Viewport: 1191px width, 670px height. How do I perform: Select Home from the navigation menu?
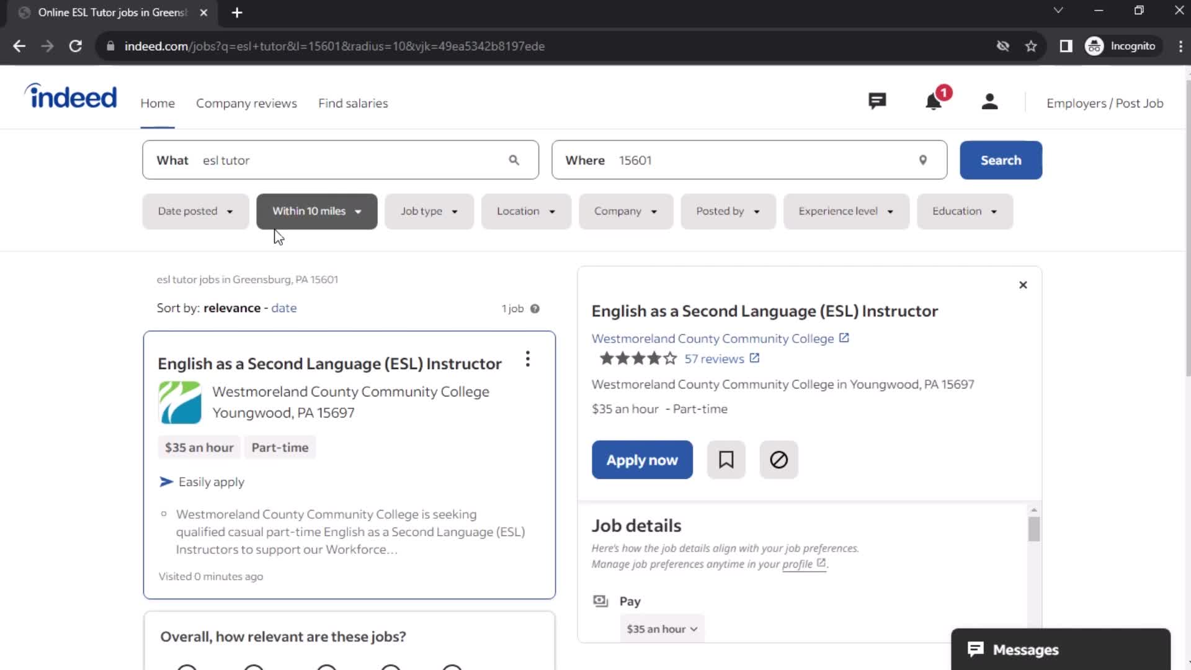(158, 103)
